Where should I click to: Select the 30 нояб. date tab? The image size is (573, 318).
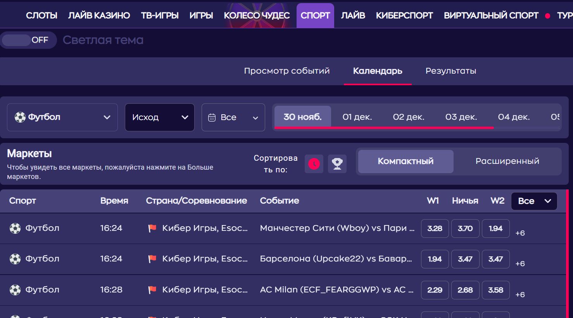(x=303, y=117)
